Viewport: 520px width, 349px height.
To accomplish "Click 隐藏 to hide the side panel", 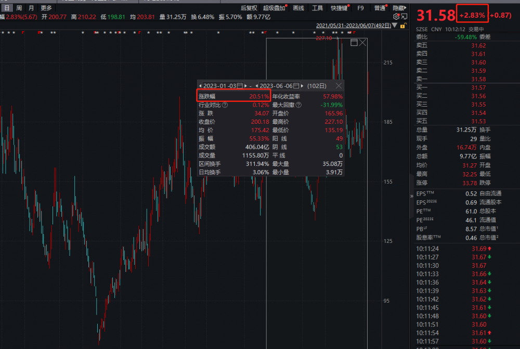I will click(399, 8).
